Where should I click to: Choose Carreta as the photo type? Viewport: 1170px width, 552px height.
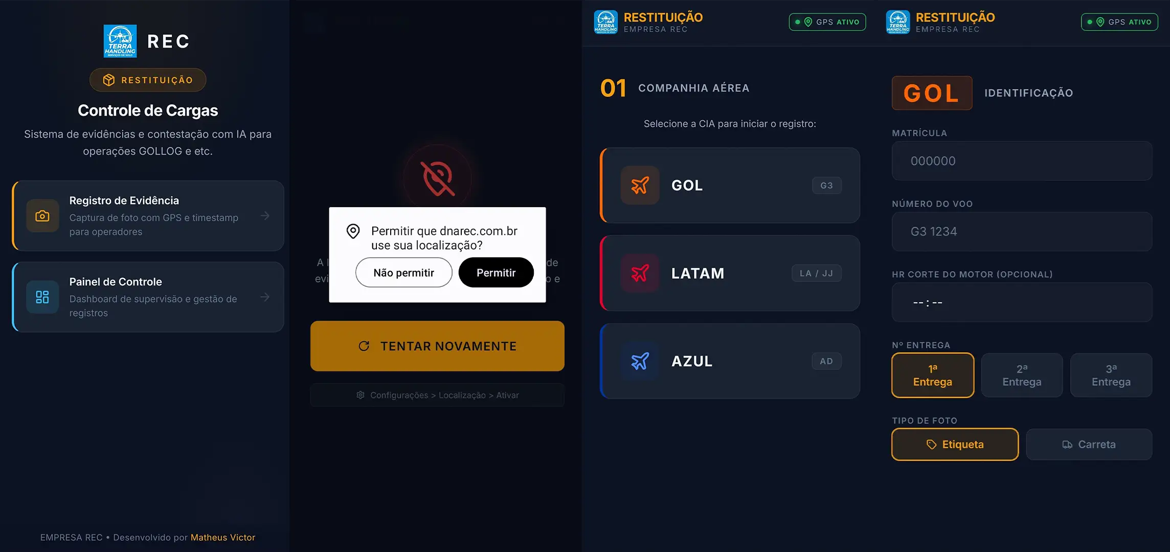point(1089,445)
